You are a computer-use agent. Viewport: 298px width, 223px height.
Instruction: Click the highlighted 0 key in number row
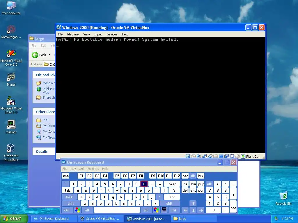(x=144, y=184)
